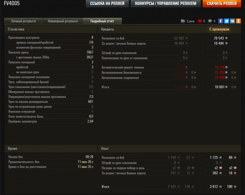The image size is (245, 195).
Task: Share replay on Facebook
Action: tap(221, 21)
